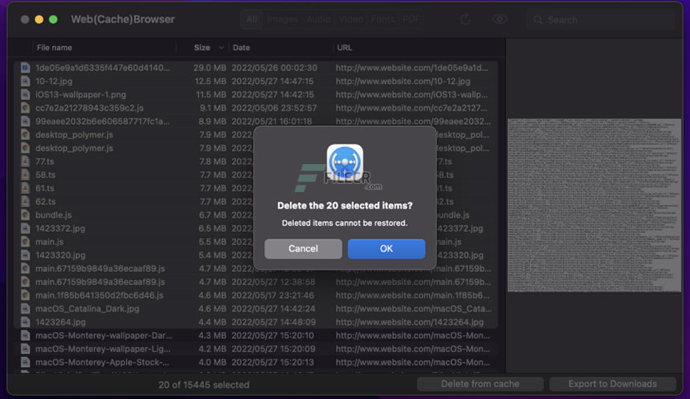Click the File name column header

pyautogui.click(x=54, y=48)
